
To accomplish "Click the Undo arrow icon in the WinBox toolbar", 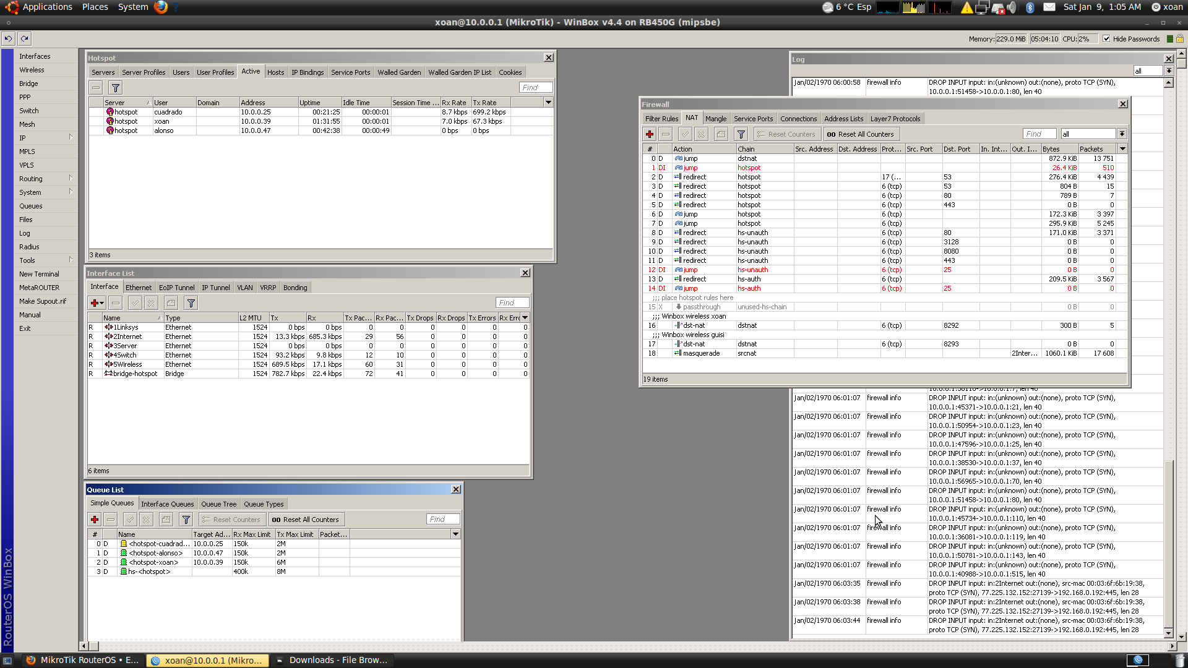I will tap(8, 38).
